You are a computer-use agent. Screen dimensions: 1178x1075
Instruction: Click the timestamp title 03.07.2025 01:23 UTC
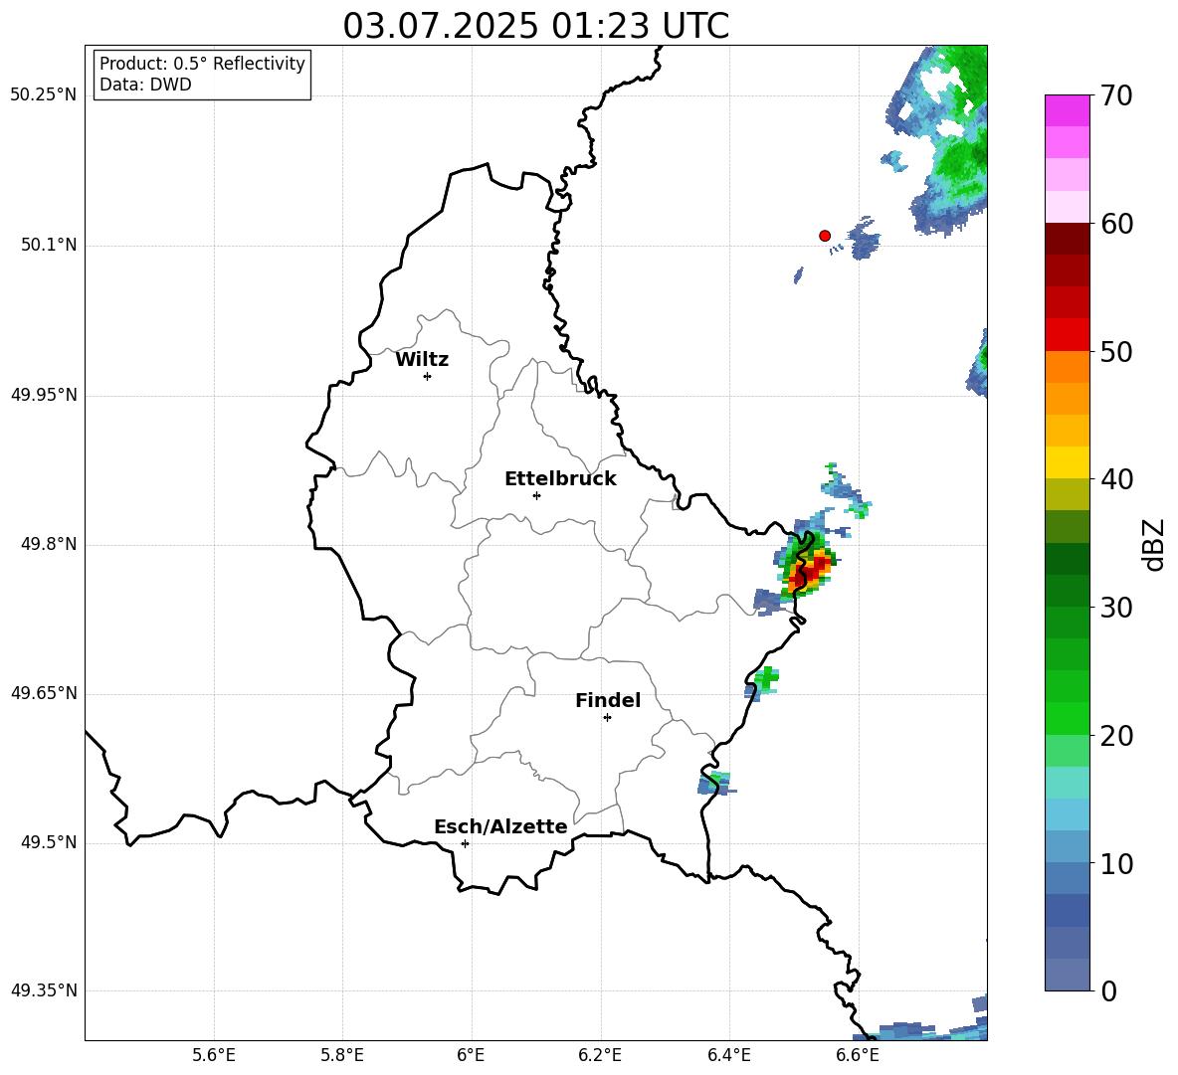(535, 26)
